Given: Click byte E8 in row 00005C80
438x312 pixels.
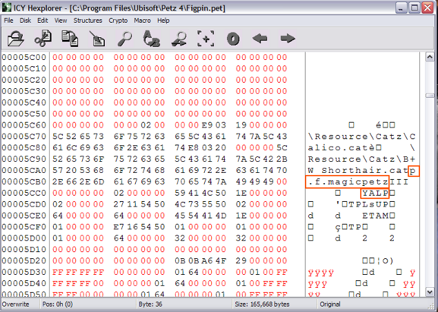Looking at the screenshot, I should pyautogui.click(x=194, y=147).
